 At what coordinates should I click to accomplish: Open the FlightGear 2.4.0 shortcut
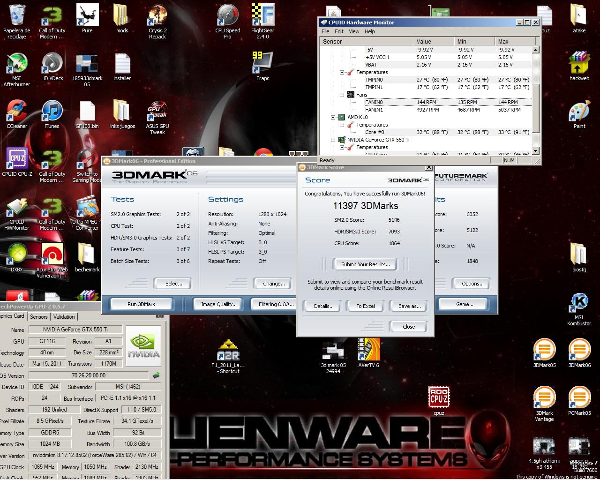point(262,22)
